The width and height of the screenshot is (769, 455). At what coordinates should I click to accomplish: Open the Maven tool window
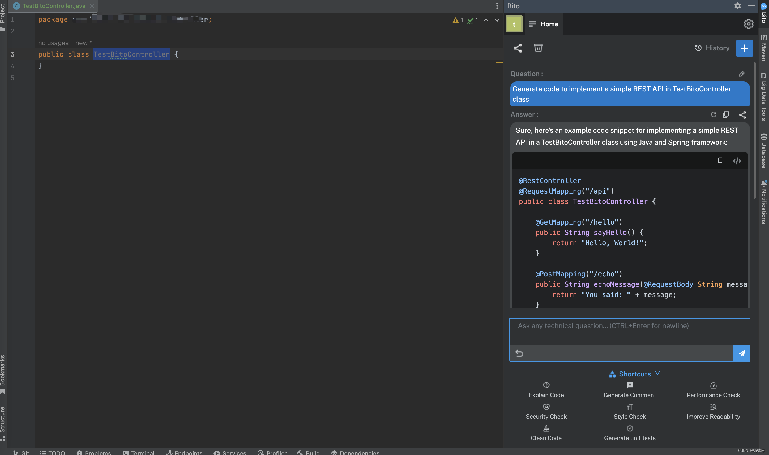pos(763,48)
